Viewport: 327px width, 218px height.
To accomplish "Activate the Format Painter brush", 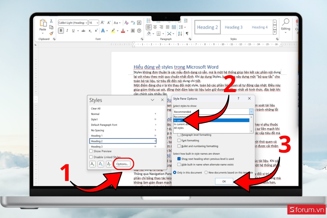I will pos(51,34).
